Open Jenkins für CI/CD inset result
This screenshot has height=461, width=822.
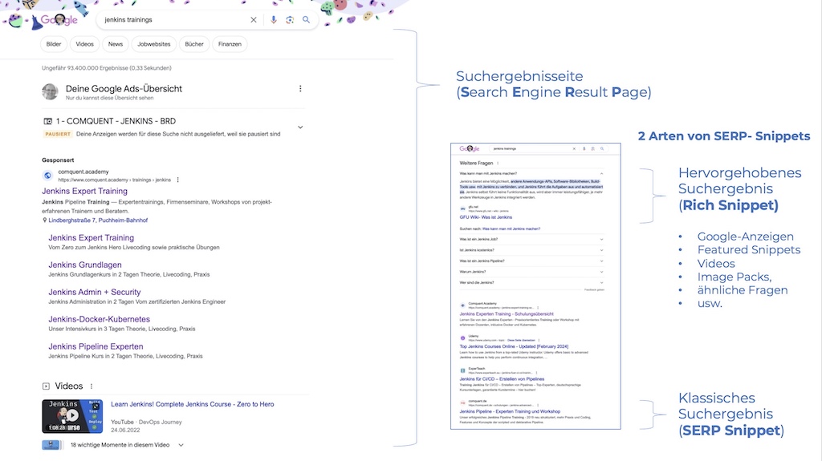(x=502, y=378)
